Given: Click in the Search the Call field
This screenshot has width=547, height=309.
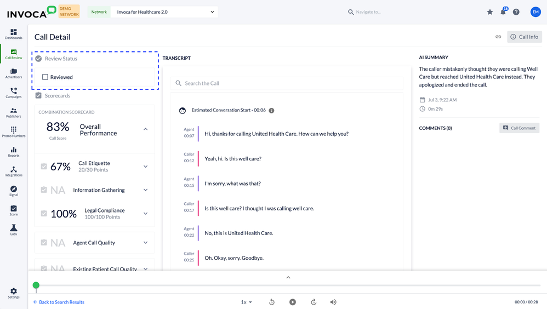Looking at the screenshot, I should pos(287,83).
